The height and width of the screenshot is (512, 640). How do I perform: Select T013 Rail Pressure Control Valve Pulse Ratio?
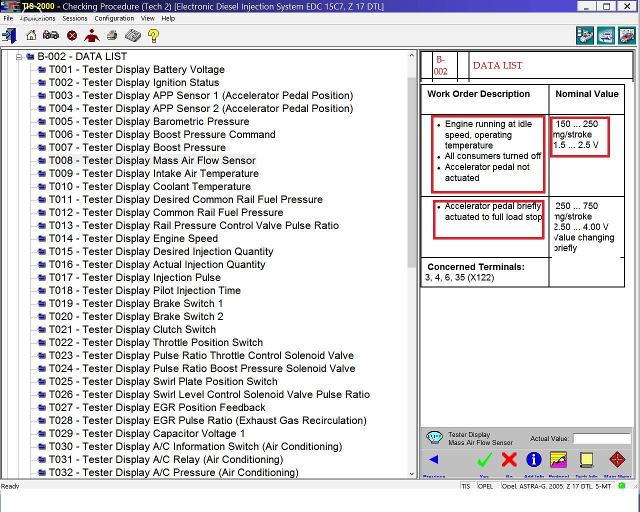click(194, 225)
